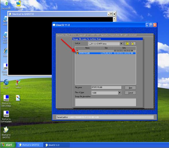The width and height of the screenshot is (169, 148).
Task: Open the Recycle Bin desktop icon
Action: 6,5
